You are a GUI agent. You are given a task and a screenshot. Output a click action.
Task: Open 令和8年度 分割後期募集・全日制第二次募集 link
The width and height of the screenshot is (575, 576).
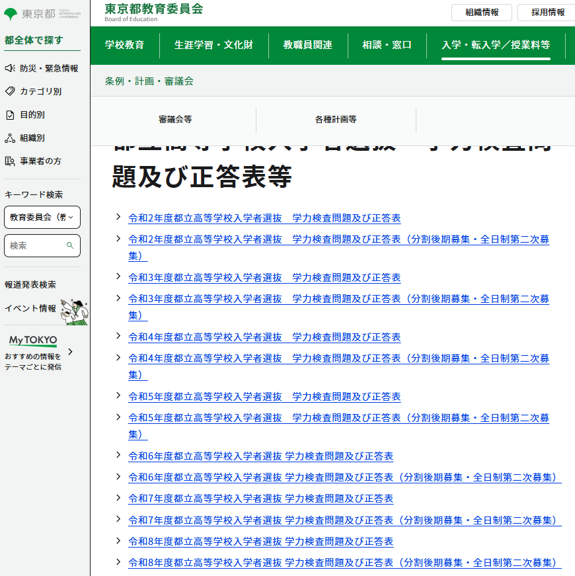point(345,563)
